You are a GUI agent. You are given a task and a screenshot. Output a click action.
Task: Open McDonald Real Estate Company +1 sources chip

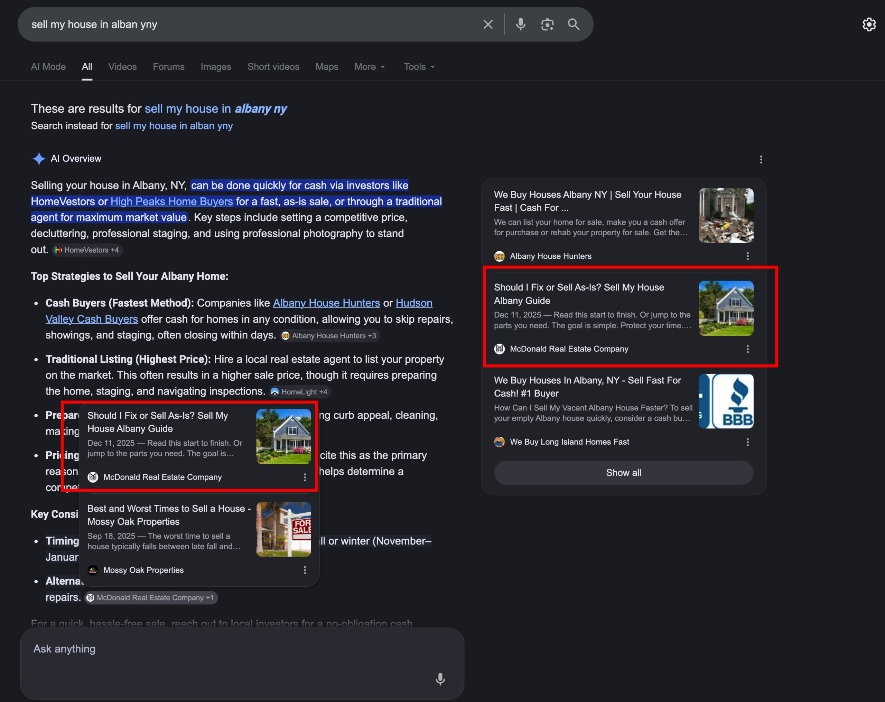(151, 598)
